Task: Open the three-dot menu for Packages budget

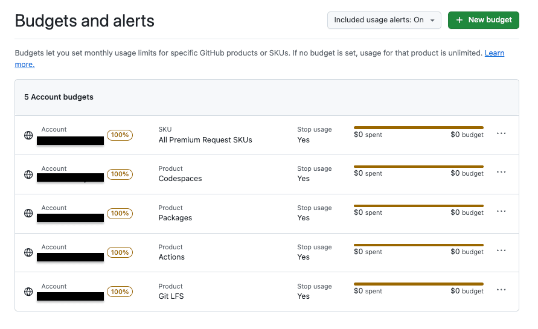Action: point(501,212)
